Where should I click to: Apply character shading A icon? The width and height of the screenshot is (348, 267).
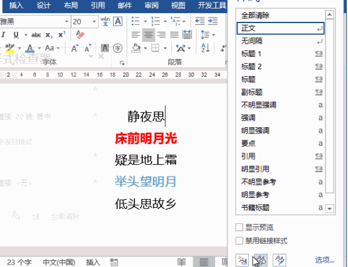click(105, 48)
